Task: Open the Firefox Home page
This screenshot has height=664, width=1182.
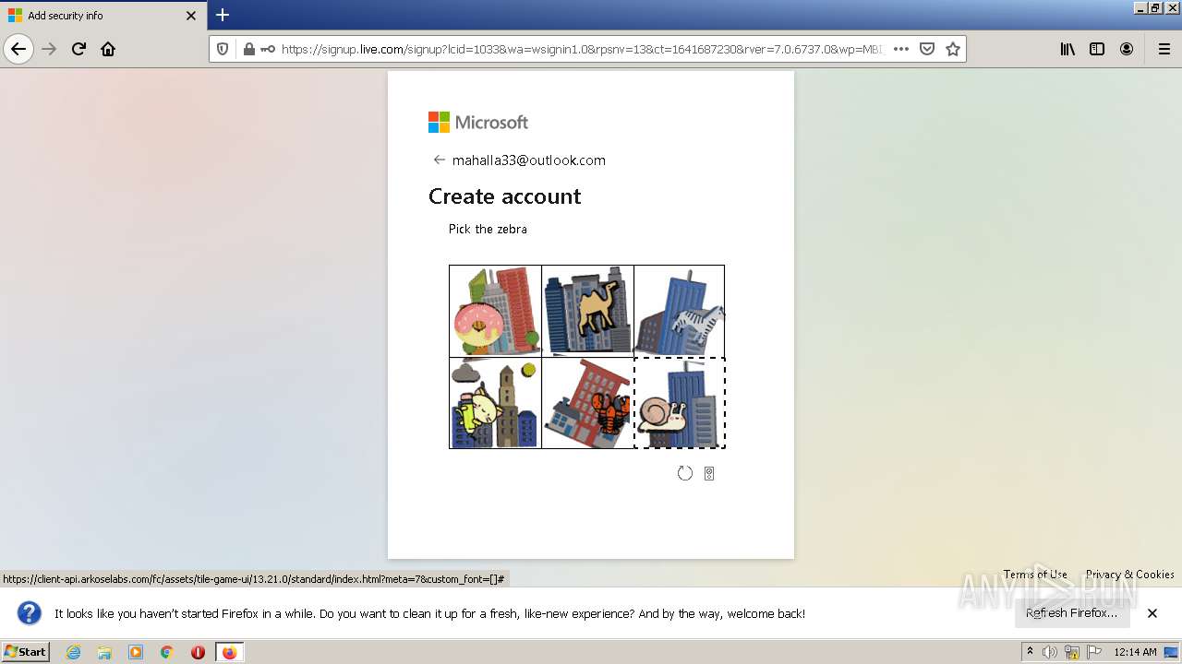Action: [108, 49]
